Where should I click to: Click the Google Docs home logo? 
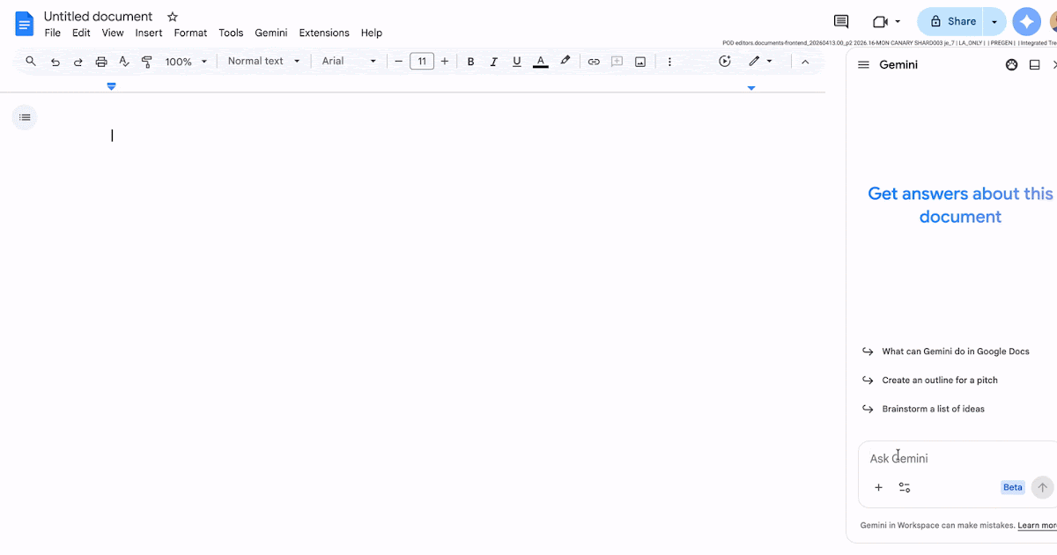coord(24,24)
